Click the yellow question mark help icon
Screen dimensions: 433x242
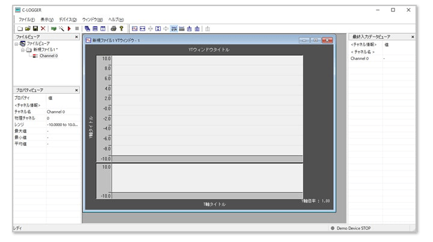[121, 28]
